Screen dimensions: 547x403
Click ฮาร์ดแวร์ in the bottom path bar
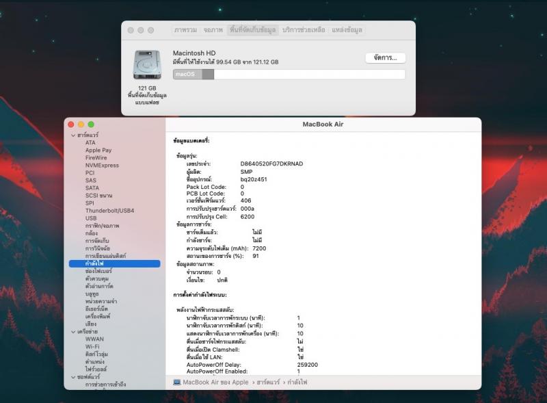click(268, 382)
